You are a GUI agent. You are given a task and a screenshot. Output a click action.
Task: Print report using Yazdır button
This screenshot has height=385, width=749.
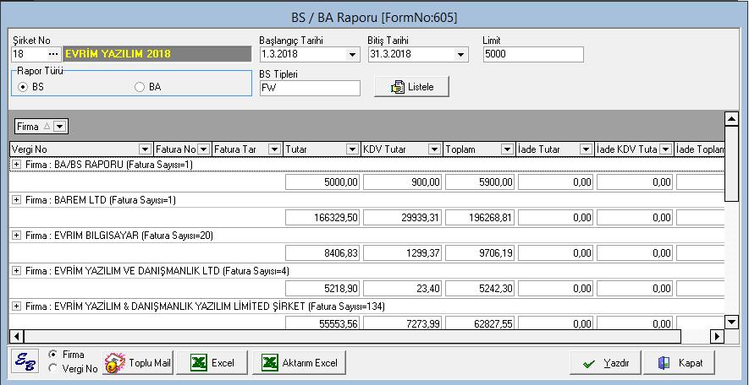(x=605, y=363)
